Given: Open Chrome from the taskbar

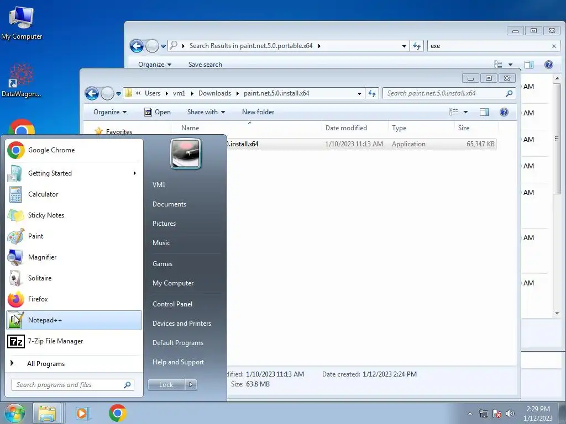Looking at the screenshot, I should click(x=117, y=413).
